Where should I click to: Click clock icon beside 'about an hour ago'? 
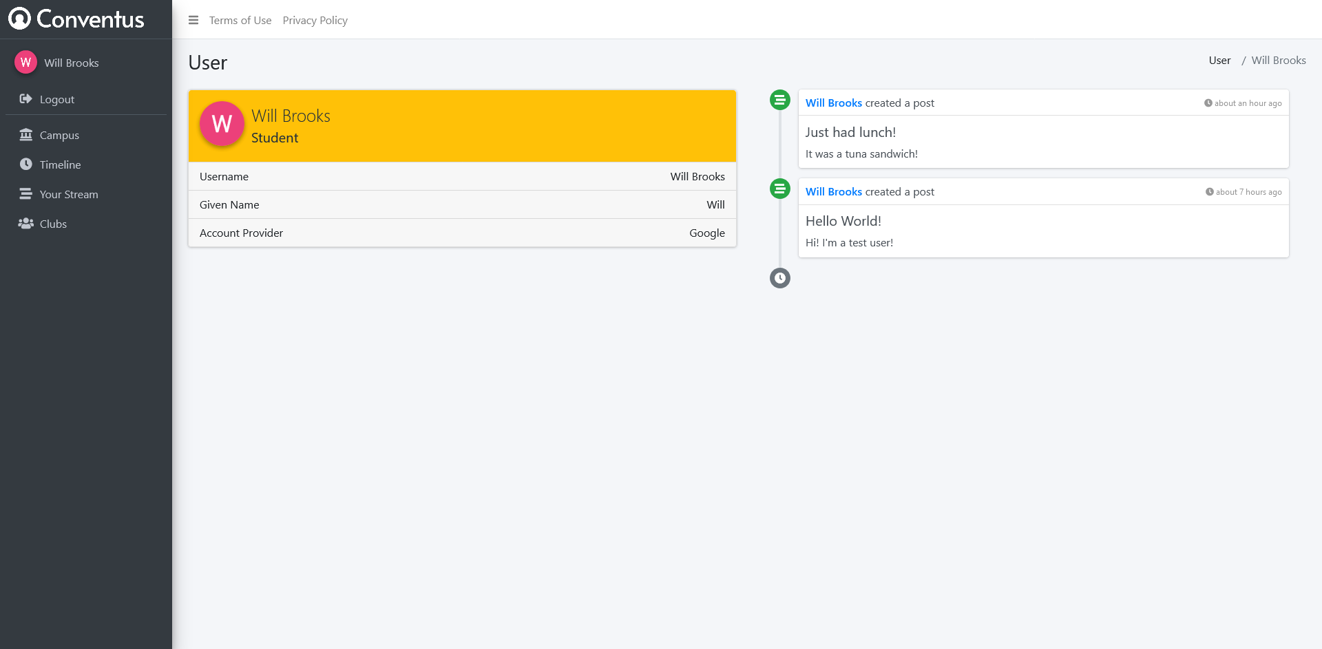point(1208,103)
